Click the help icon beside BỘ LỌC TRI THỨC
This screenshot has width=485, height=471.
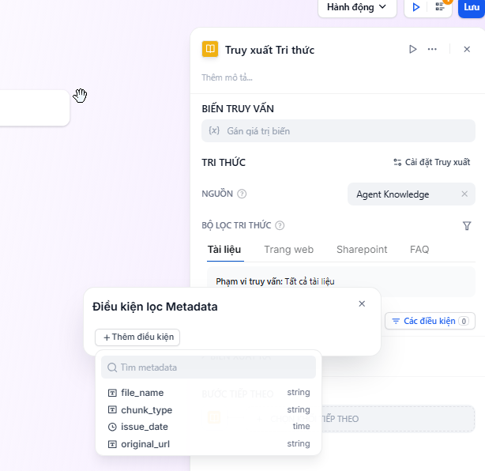point(280,226)
